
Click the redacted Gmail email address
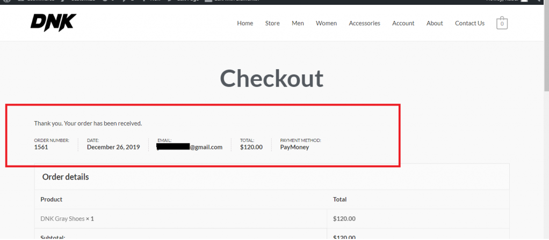coord(190,147)
